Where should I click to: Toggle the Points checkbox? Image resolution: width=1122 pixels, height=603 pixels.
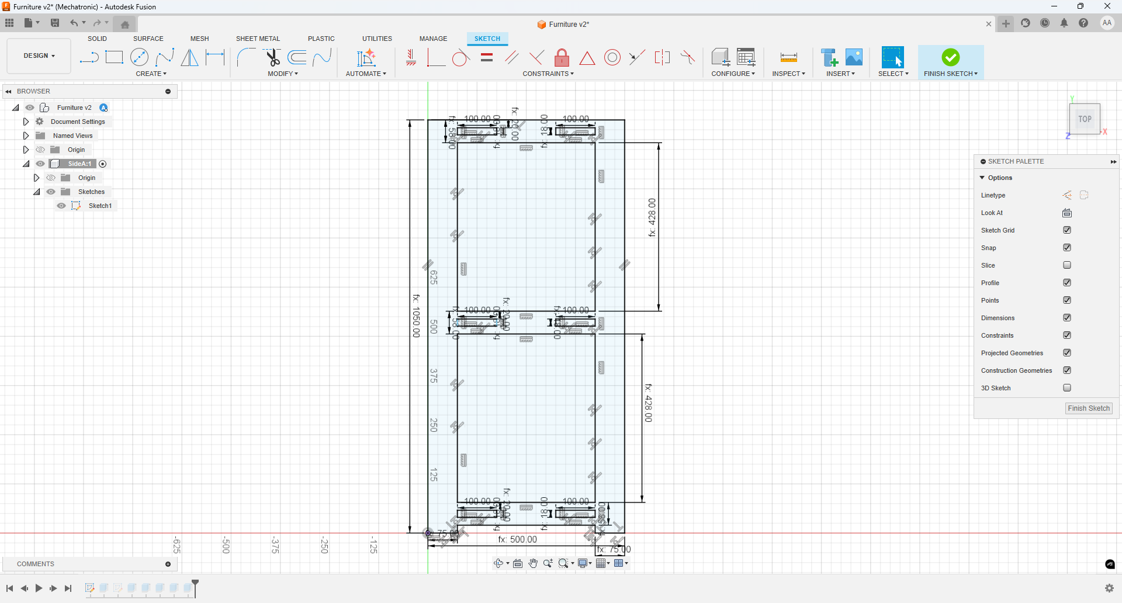[x=1067, y=300]
